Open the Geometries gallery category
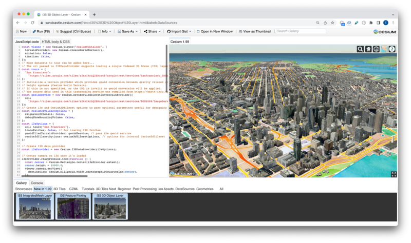Viewport: 411px width, 243px height. click(204, 189)
